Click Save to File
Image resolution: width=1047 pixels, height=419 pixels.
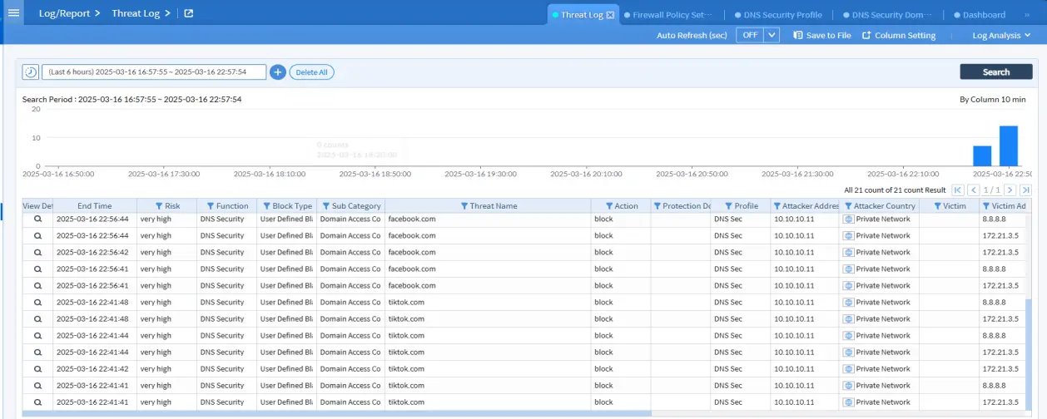pyautogui.click(x=822, y=36)
